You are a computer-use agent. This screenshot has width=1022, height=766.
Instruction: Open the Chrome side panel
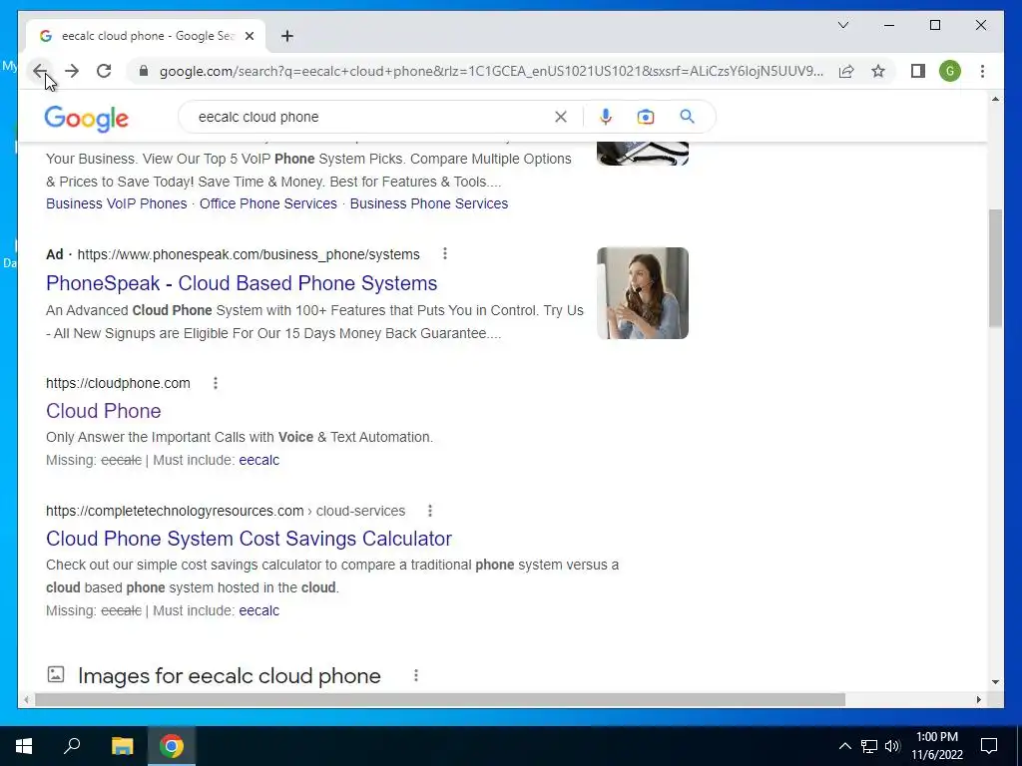pyautogui.click(x=918, y=71)
